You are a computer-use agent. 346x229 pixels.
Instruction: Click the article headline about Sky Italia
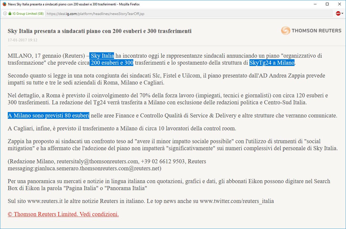coord(99,31)
